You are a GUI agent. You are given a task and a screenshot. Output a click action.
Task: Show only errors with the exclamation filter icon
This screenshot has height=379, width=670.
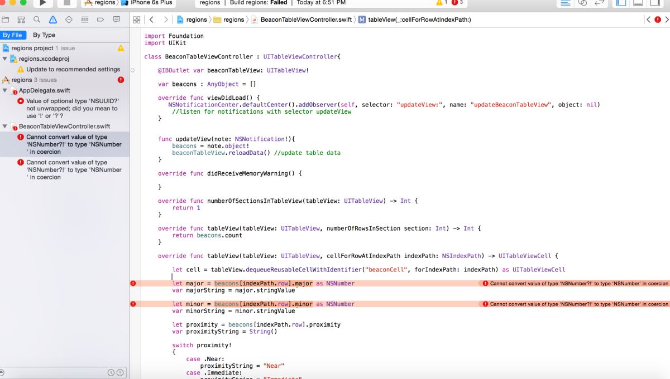click(121, 372)
